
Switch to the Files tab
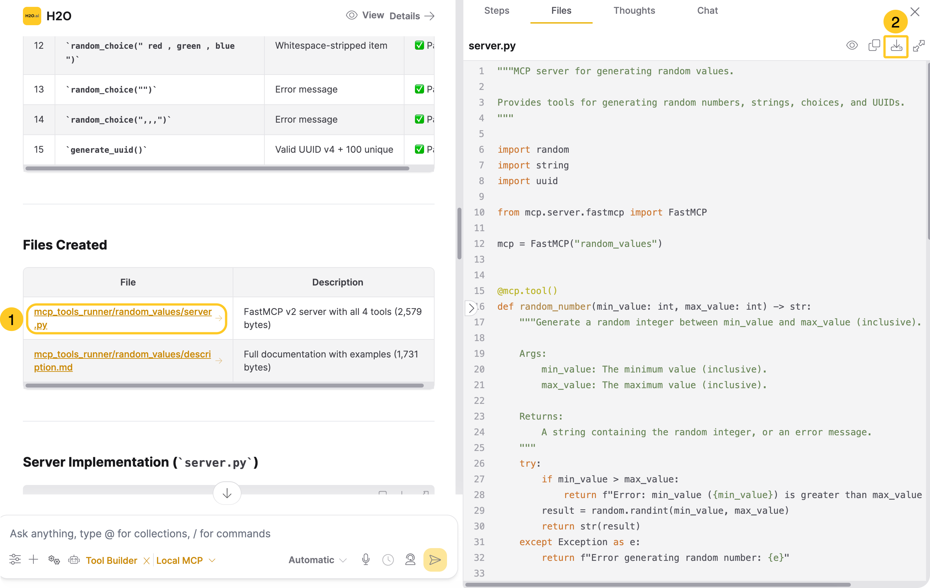click(561, 11)
